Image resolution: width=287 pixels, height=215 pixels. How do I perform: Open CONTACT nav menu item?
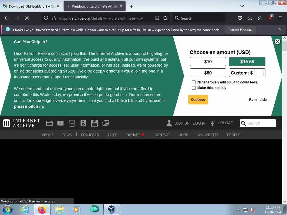pos(162,135)
